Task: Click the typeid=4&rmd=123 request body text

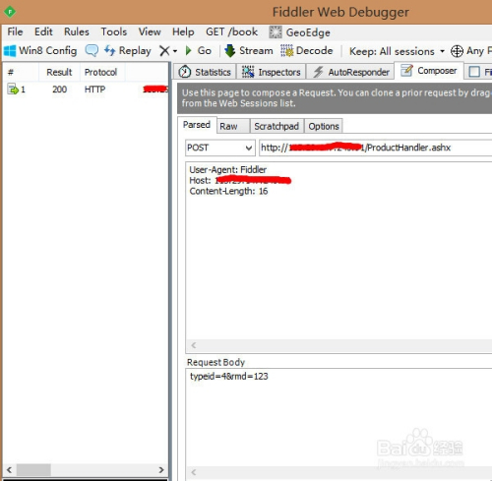Action: point(229,376)
